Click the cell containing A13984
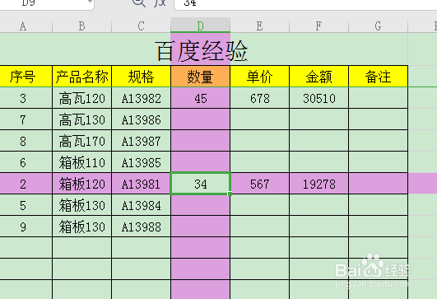 141,205
